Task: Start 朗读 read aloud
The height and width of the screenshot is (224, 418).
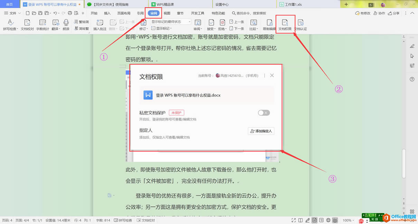Action: (66, 25)
